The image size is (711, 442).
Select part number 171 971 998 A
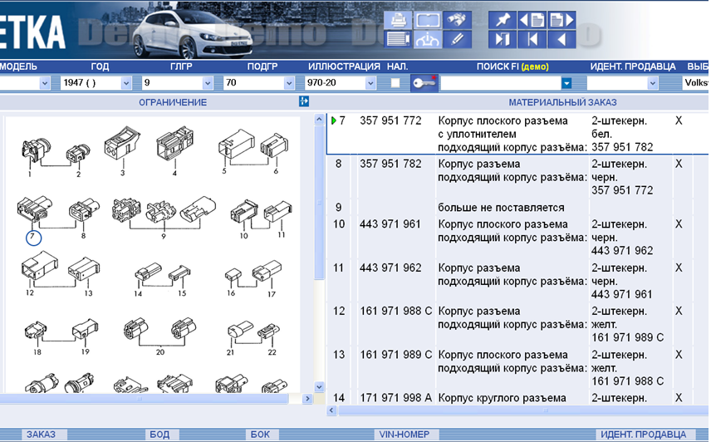click(396, 398)
